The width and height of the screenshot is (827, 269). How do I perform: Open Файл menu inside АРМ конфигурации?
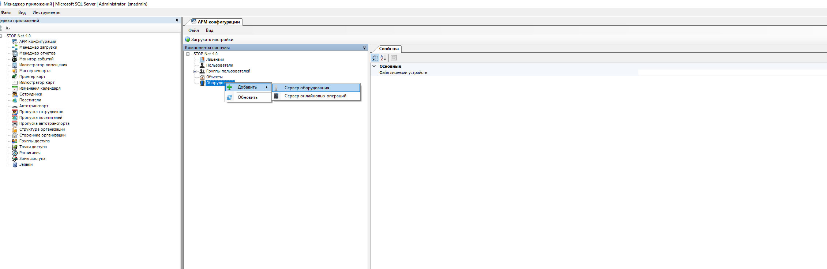(x=194, y=30)
